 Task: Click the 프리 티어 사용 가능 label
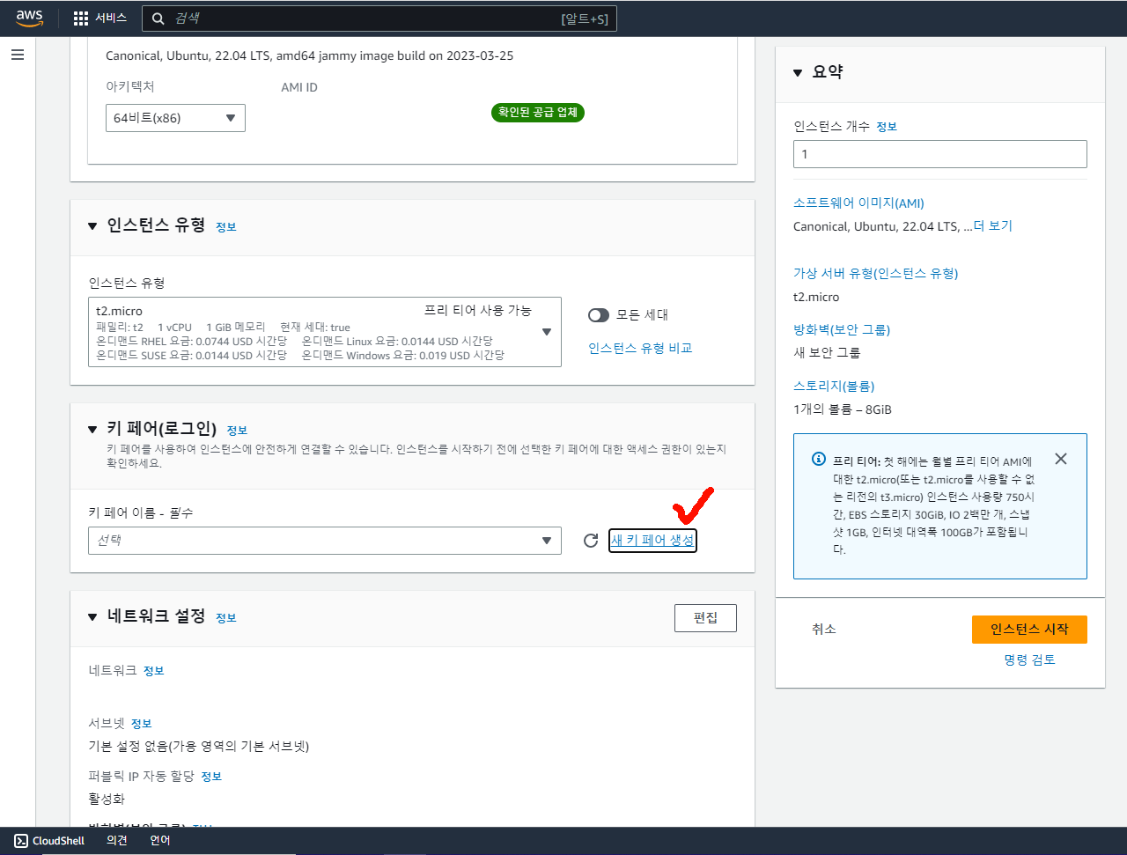[x=478, y=310]
